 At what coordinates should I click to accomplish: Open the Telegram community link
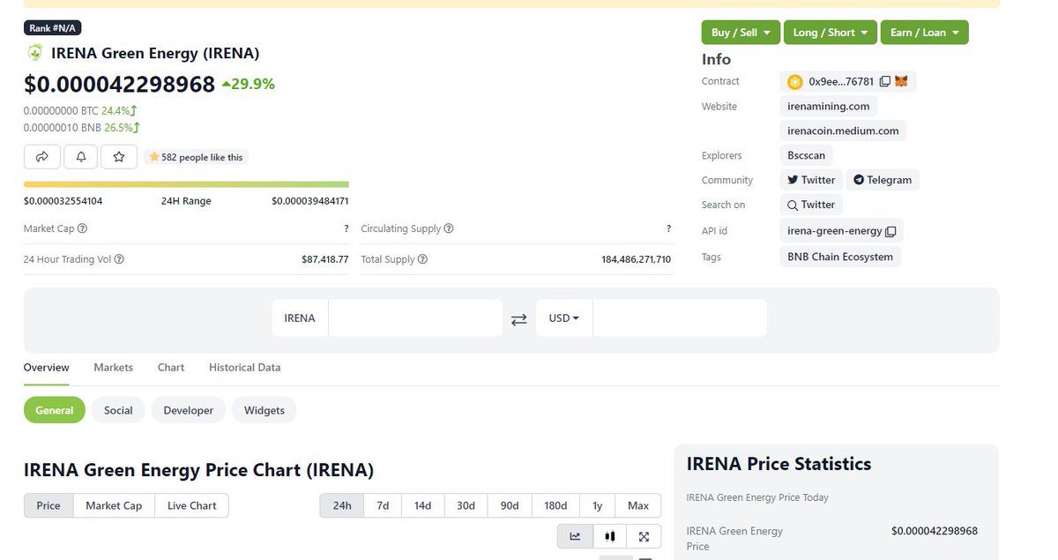(x=883, y=180)
